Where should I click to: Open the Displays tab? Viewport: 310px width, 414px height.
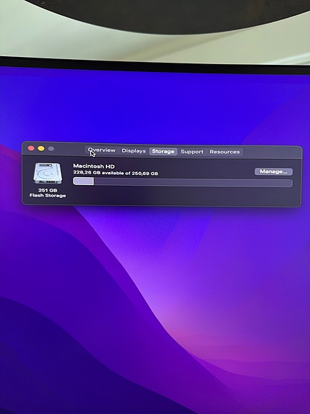click(134, 150)
